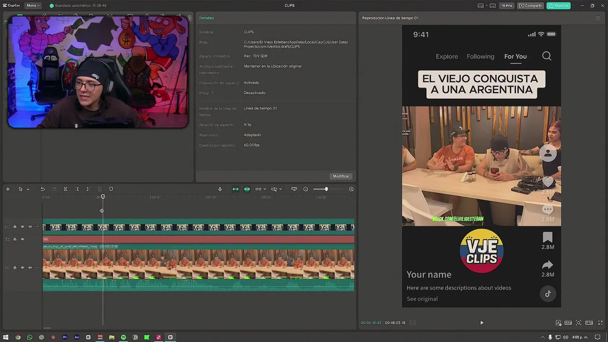Viewport: 608px width, 342px height.
Task: Open WhatsApp from the taskbar
Action: click(x=29, y=337)
